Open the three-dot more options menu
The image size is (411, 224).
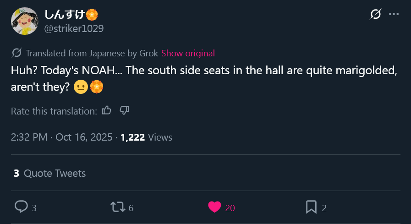[394, 14]
